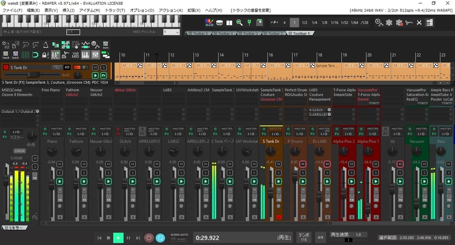Viewport: 455px width, 245px height.
Task: Toggle grid lines green striped icon
Action: pos(25,54)
